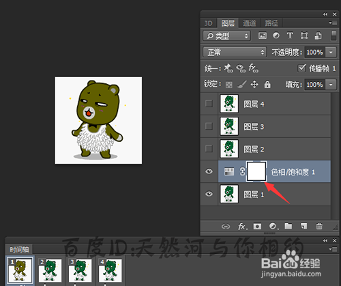The width and height of the screenshot is (341, 286).
Task: Open the layers panel flyout menu
Action: click(333, 23)
